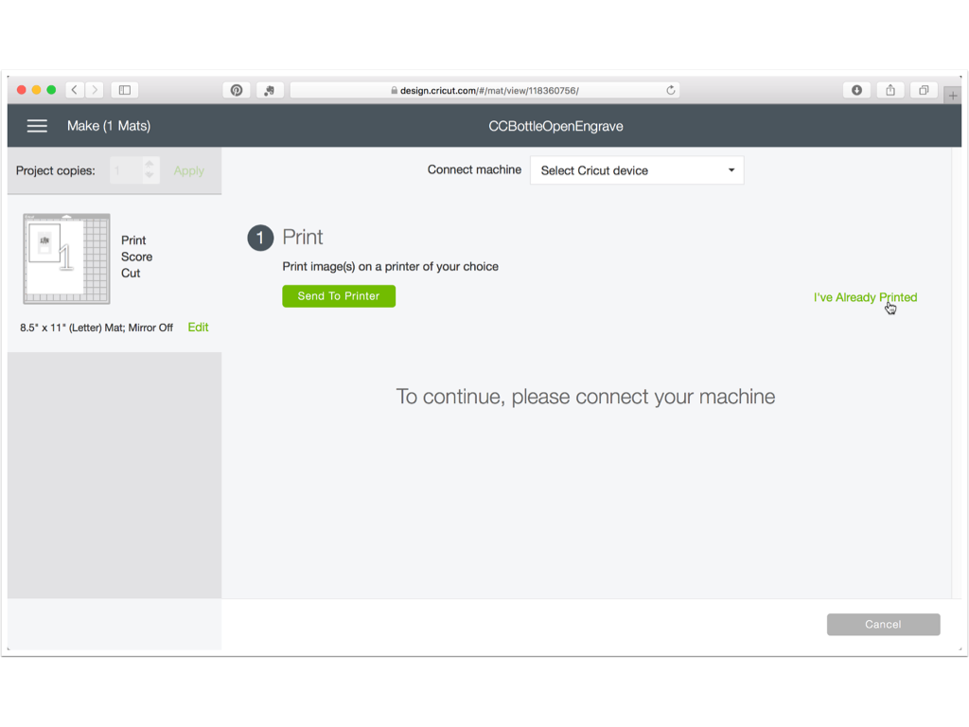Go back with Safari back arrow
Image resolution: width=969 pixels, height=727 pixels.
(x=75, y=90)
